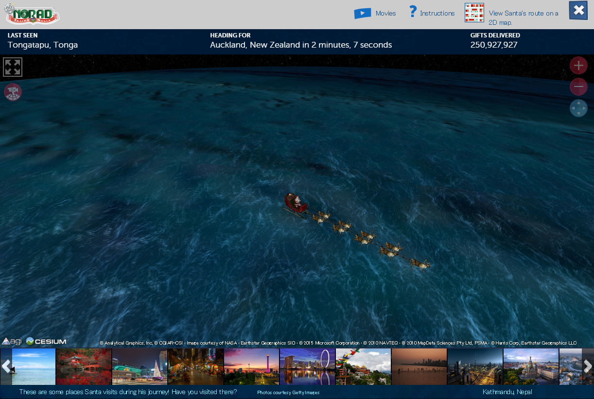594x399 pixels.
Task: Close the tracker with the X button
Action: coord(578,10)
